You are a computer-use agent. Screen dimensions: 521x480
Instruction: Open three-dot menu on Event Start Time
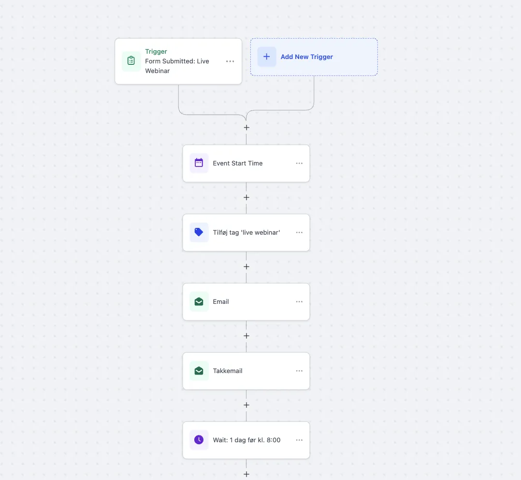[299, 164]
